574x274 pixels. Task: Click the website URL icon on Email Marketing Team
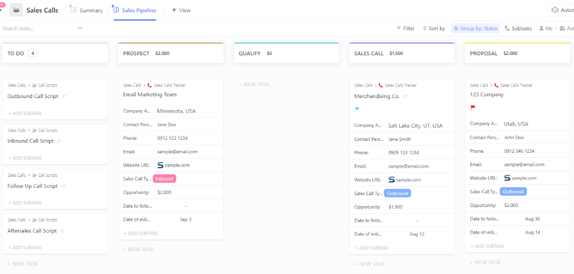click(159, 165)
